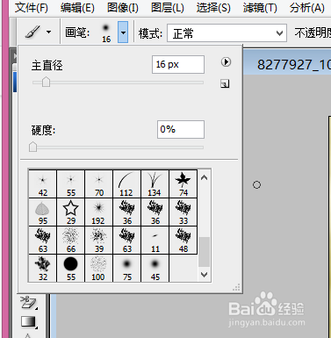The image size is (331, 338).
Task: Click the 硬度 0% input field
Action: [x=181, y=129]
